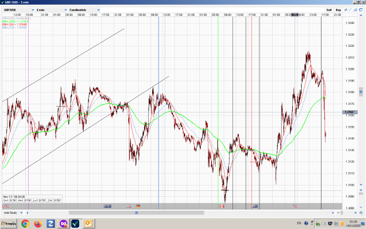Click the US flag event near 05:00
Image resolution: width=366 pixels, height=229 pixels.
pos(295,206)
